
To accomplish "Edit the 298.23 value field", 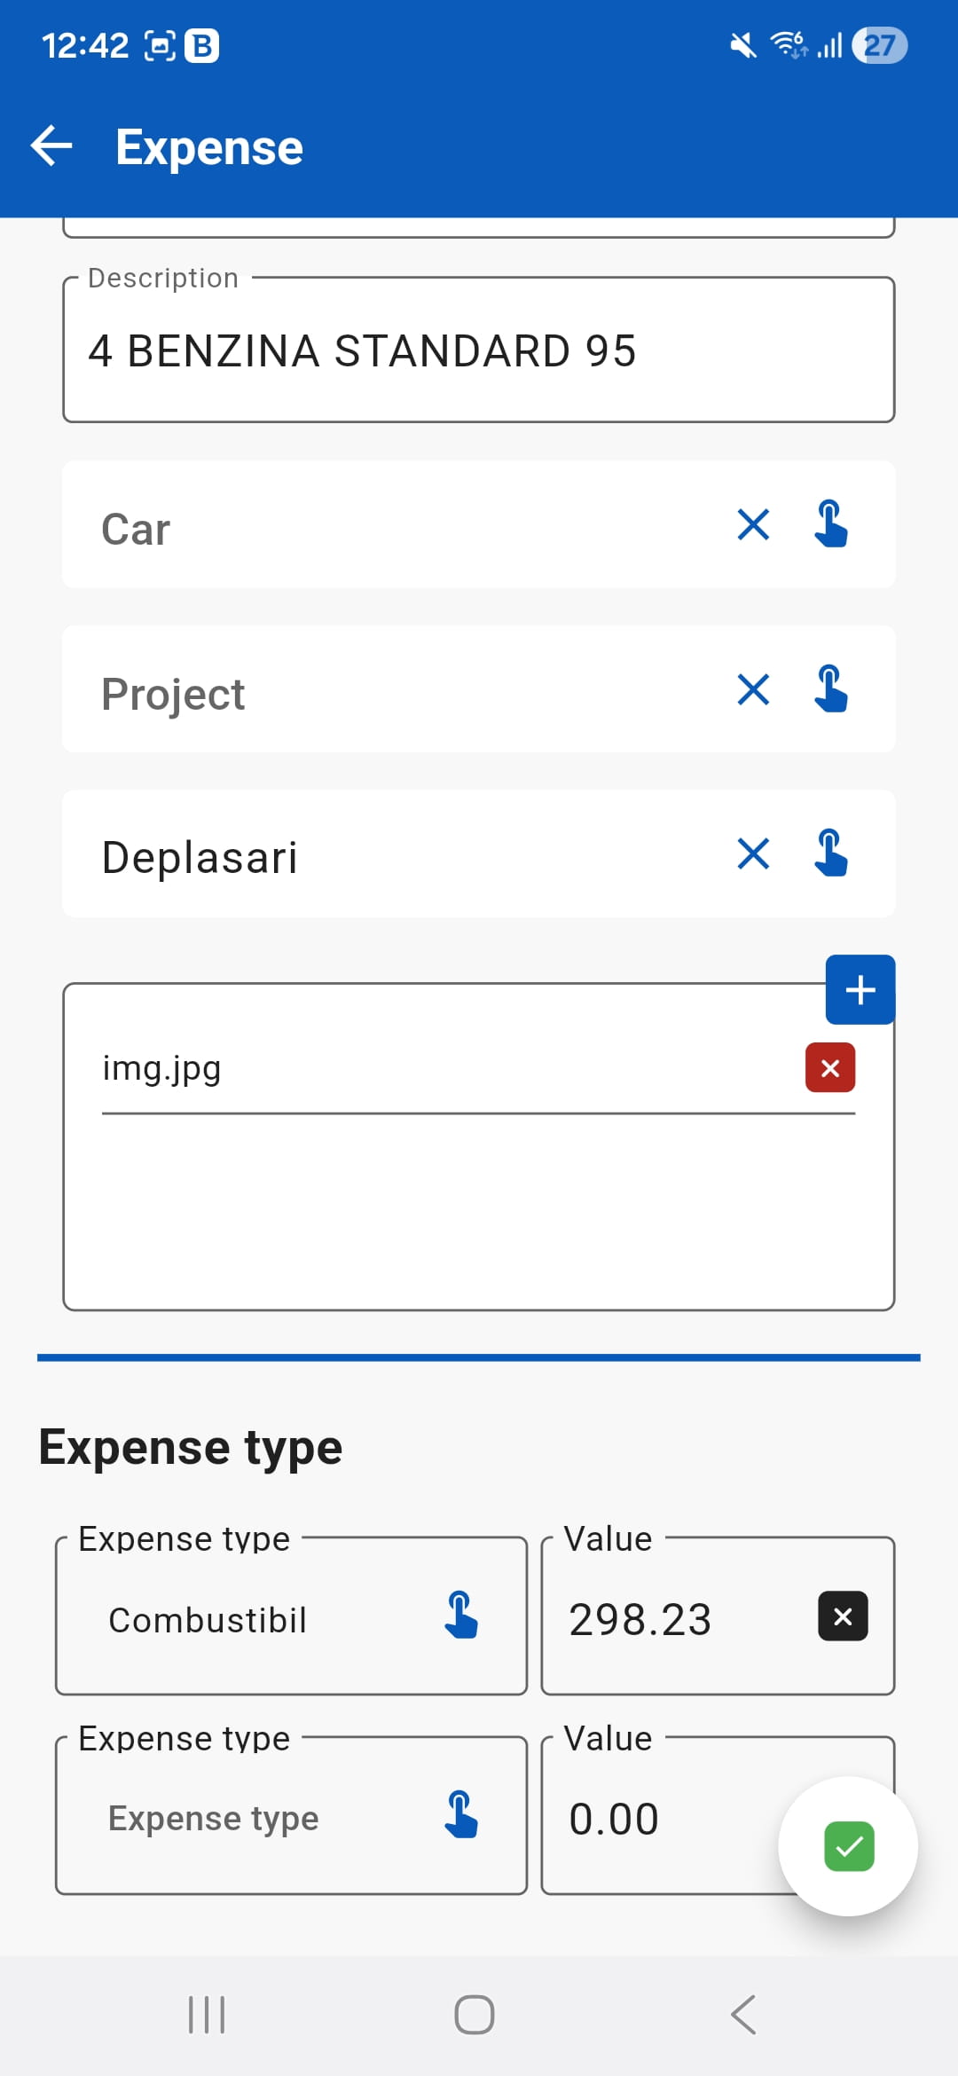I will coord(674,1619).
